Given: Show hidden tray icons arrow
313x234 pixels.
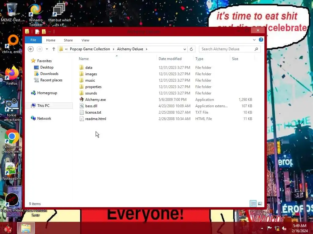Looking at the screenshot, I should [x=262, y=228].
